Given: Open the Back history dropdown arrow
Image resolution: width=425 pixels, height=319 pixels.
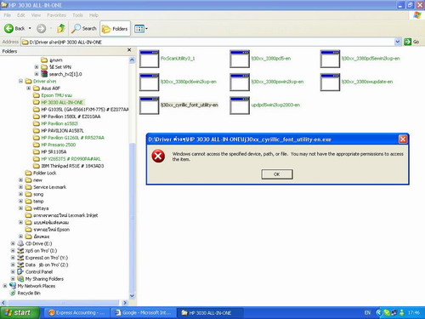Looking at the screenshot, I should tap(30, 28).
